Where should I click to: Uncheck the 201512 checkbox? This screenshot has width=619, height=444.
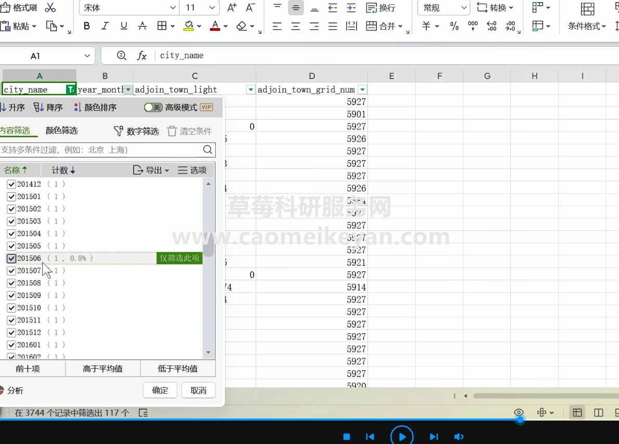(x=11, y=333)
